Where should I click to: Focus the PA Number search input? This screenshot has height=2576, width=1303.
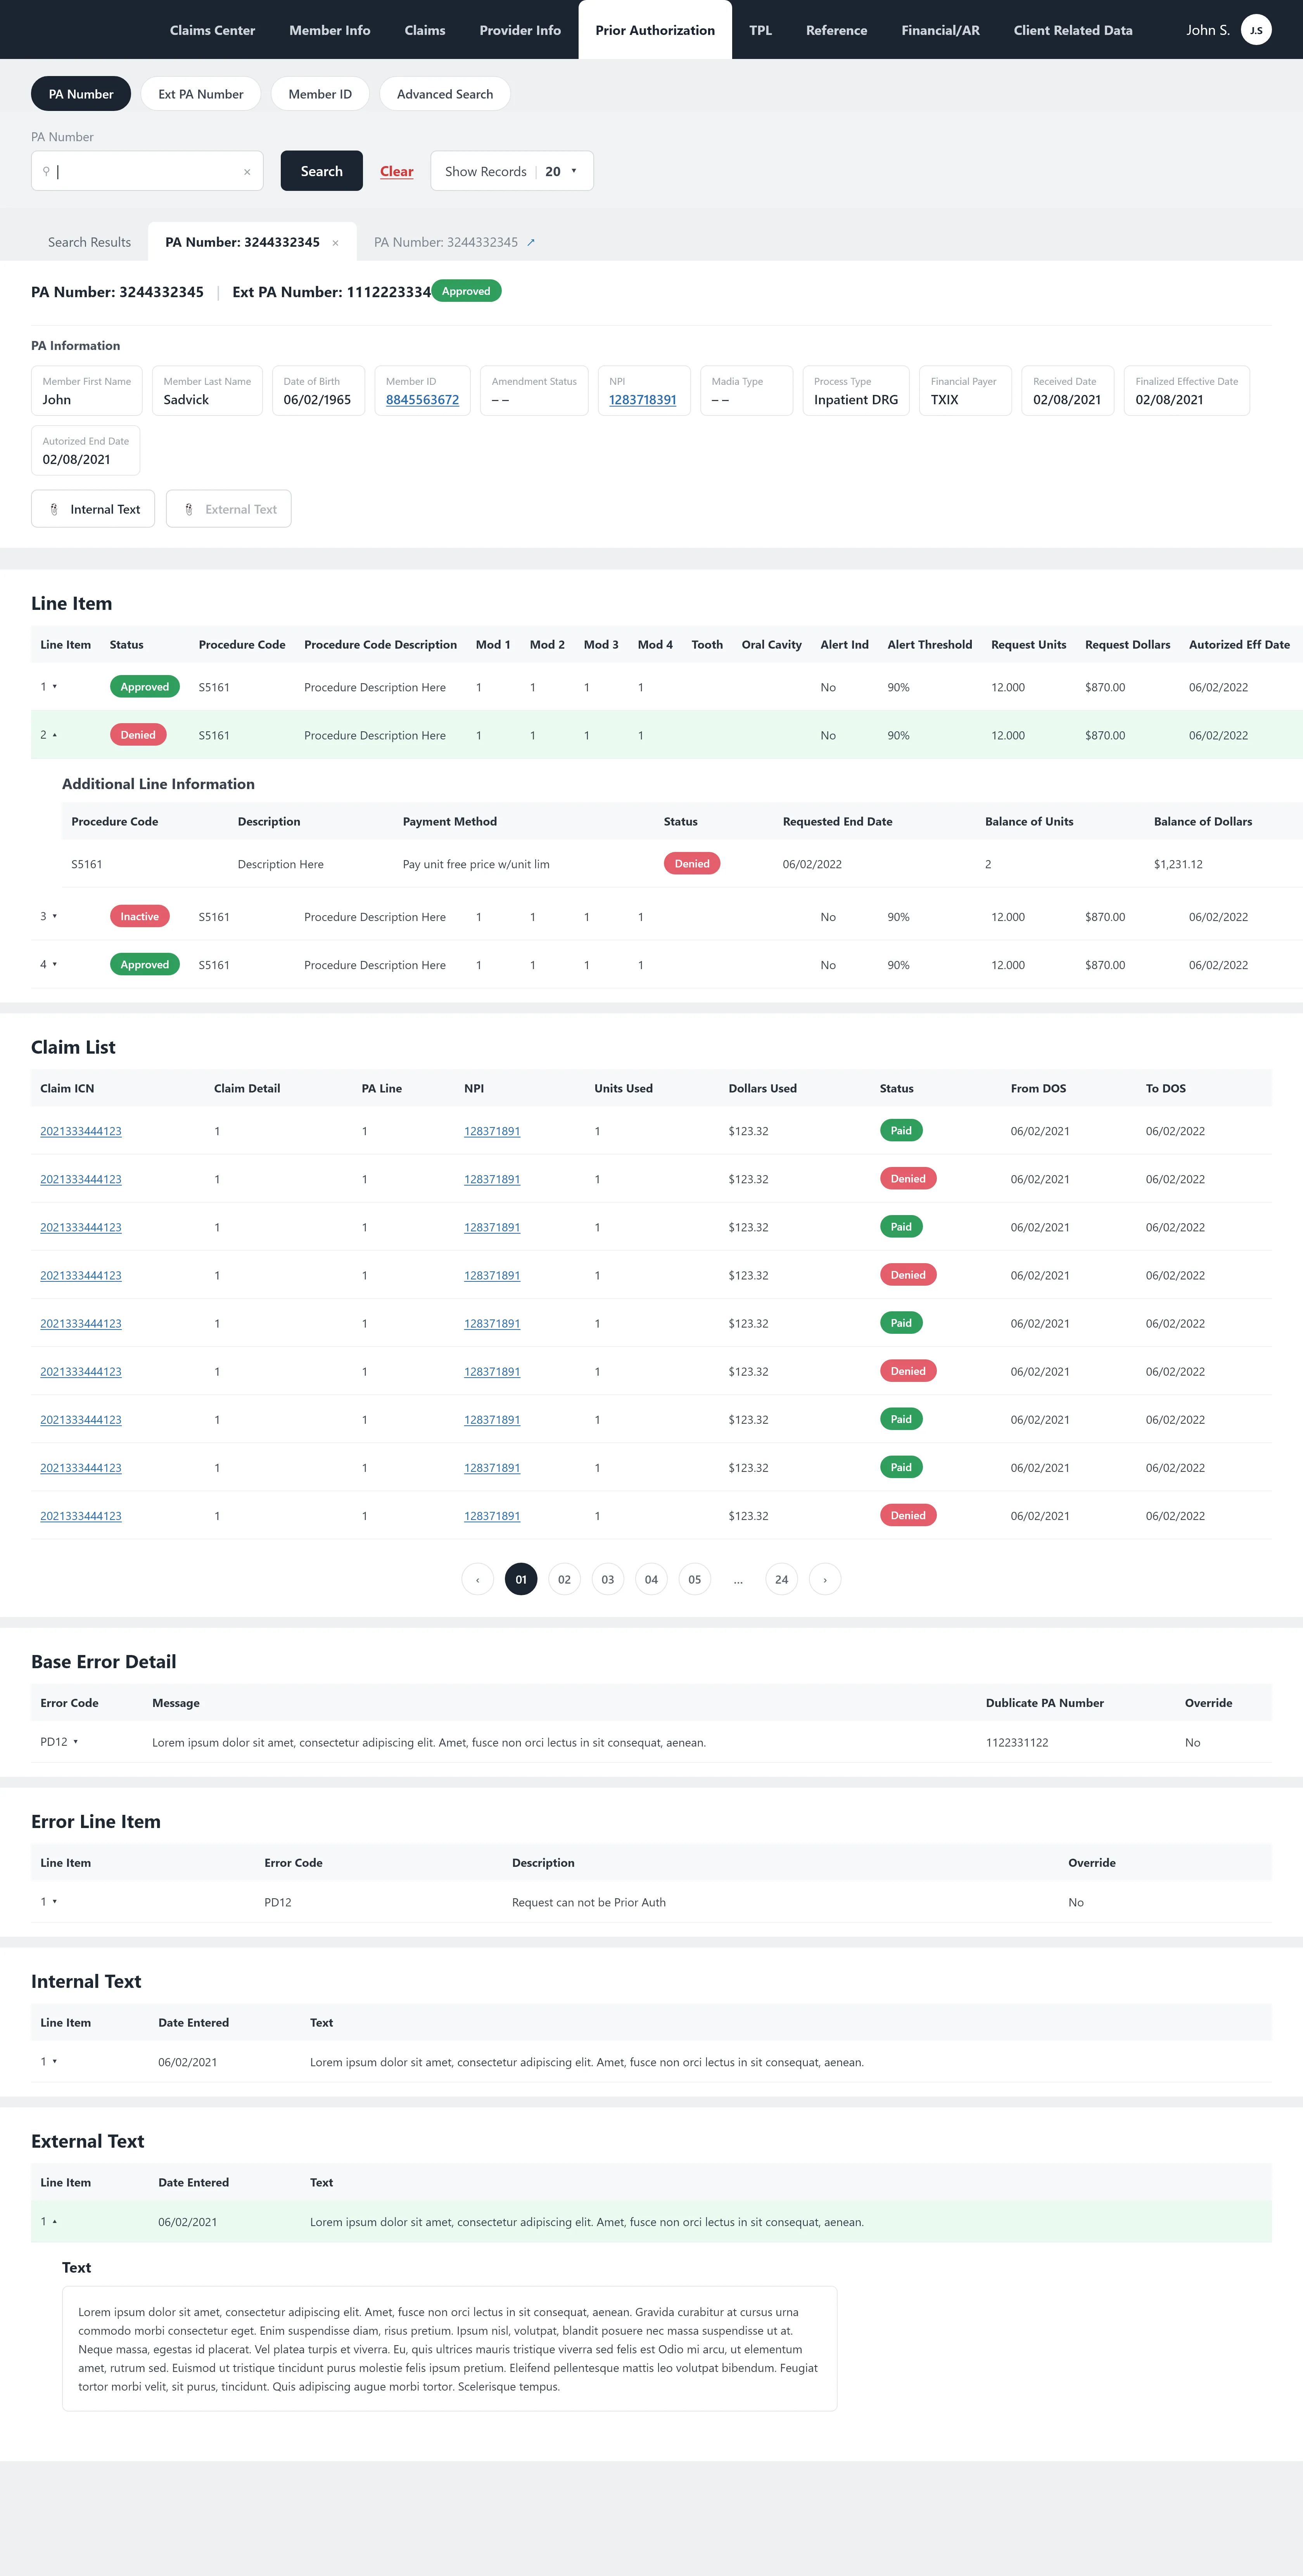coord(147,171)
